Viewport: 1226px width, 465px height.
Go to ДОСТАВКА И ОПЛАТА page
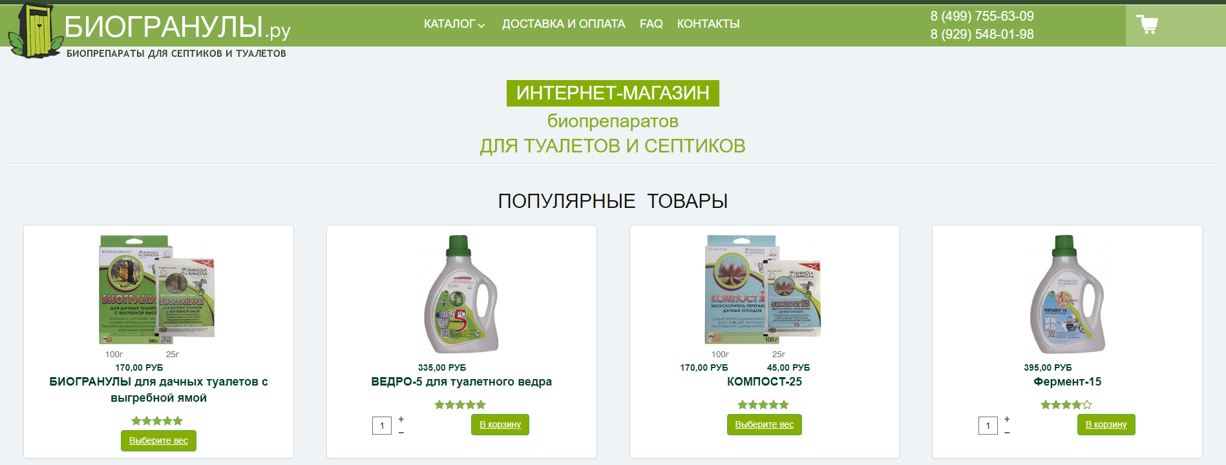[564, 24]
